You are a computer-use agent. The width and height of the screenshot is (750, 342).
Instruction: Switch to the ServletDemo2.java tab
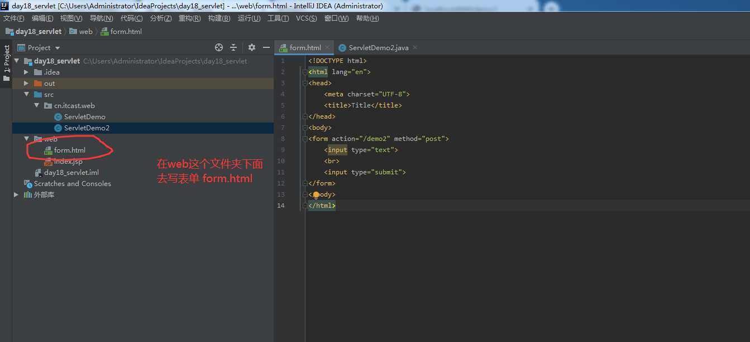point(378,47)
